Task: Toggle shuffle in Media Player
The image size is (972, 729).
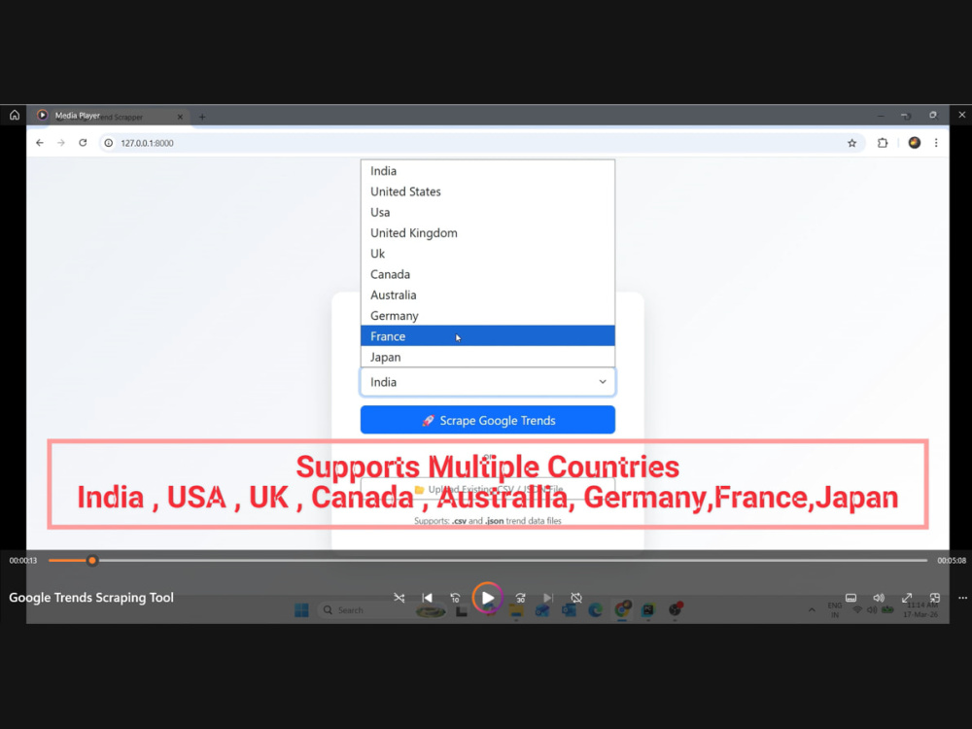Action: [x=399, y=598]
